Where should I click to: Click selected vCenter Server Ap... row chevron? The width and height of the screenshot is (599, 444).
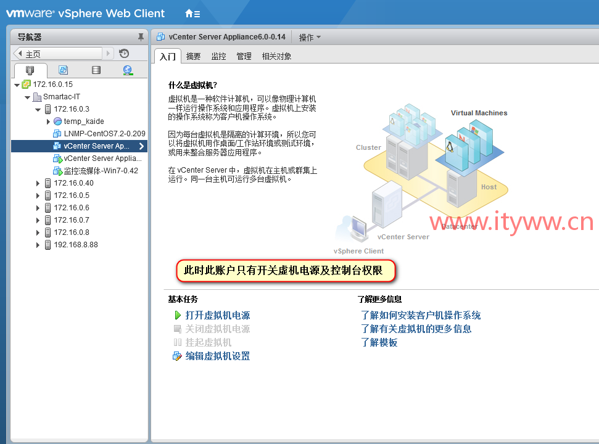click(x=141, y=146)
